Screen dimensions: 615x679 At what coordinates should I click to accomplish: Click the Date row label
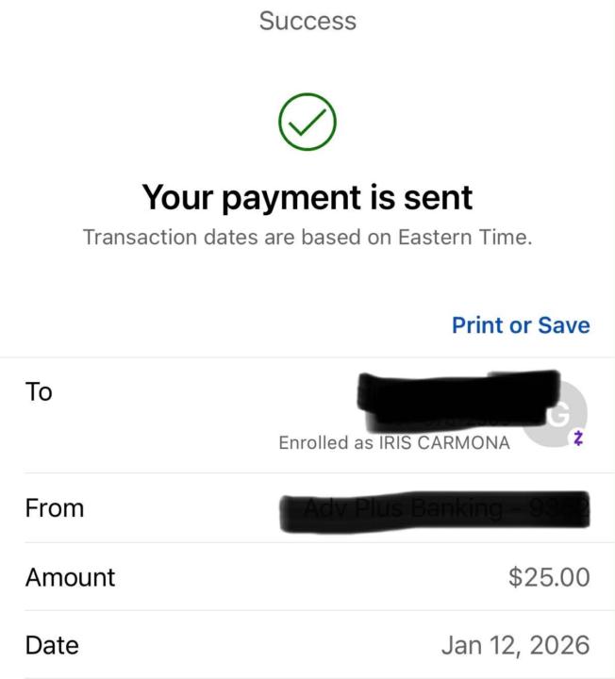click(52, 646)
